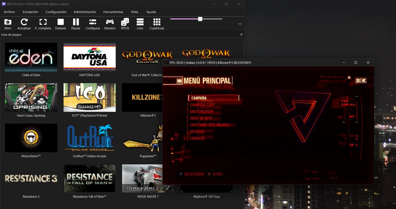Click the float icon of Lista de juegos
Viewport: 396px width, 209px height.
click(x=241, y=35)
